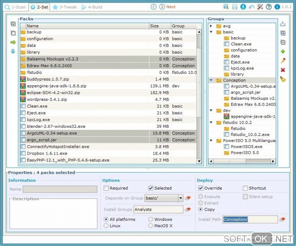Select the MacOS X radio button
The height and width of the screenshot is (246, 296).
pos(151,226)
